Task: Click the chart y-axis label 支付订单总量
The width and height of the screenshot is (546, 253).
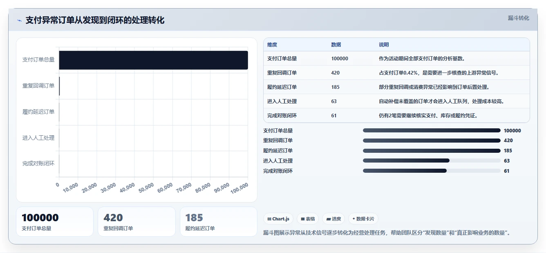Action: point(38,60)
